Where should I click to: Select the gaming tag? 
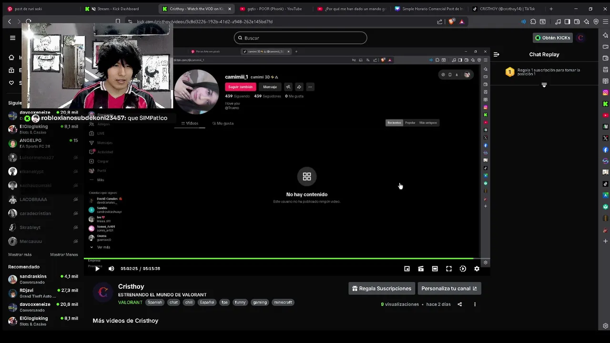coord(260,303)
